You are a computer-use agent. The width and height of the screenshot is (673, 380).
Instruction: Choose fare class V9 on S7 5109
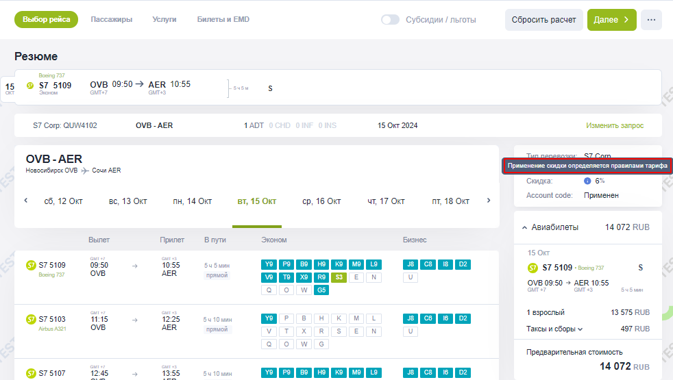click(x=269, y=277)
